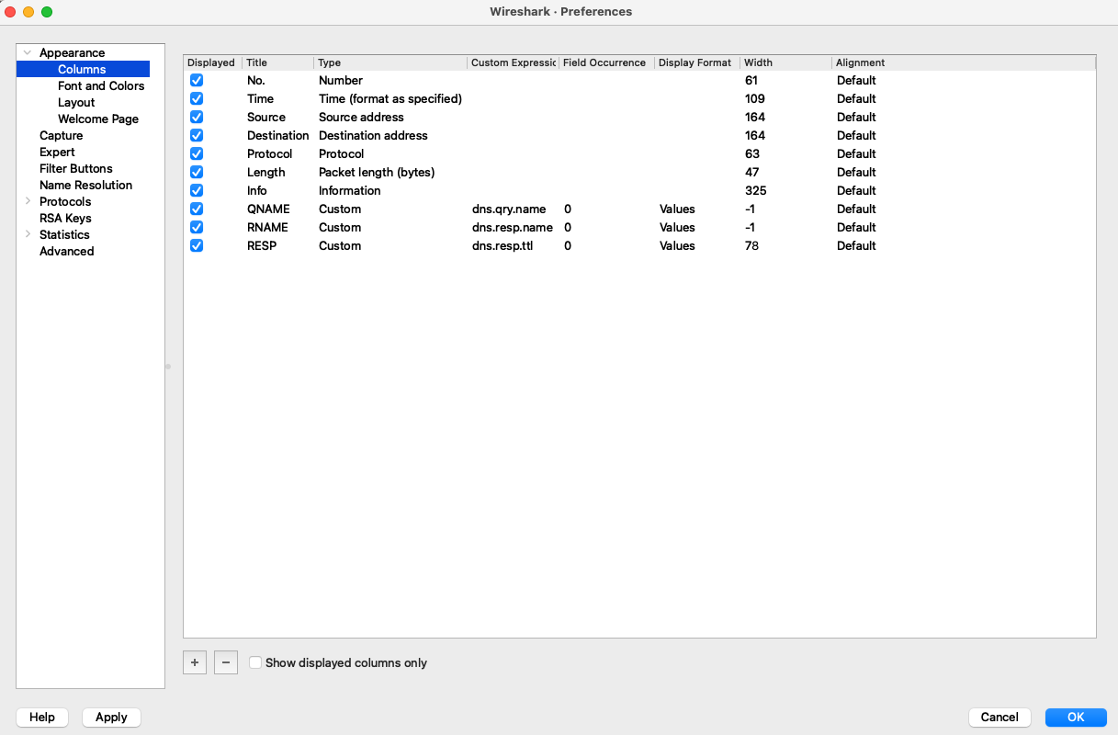
Task: Open Font and Colors preferences
Action: pyautogui.click(x=101, y=85)
